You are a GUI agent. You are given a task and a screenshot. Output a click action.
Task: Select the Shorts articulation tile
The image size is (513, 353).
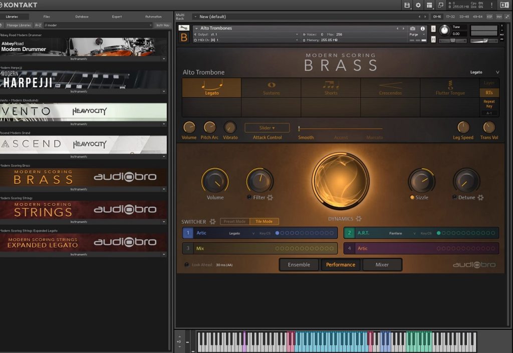[x=331, y=88]
